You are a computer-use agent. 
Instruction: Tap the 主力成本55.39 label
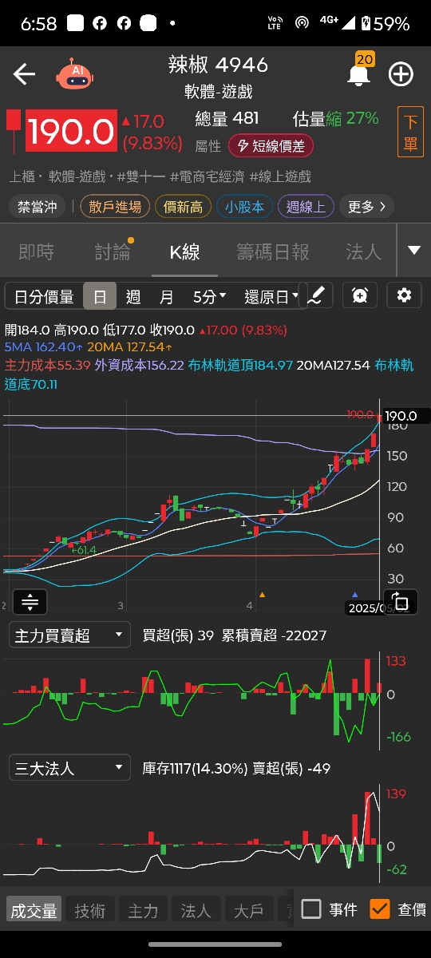tap(47, 365)
